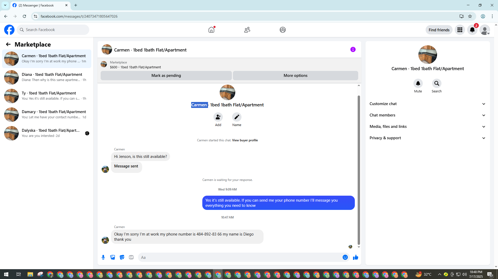498x279 pixels.
Task: Expand Chat members section
Action: coord(427,115)
